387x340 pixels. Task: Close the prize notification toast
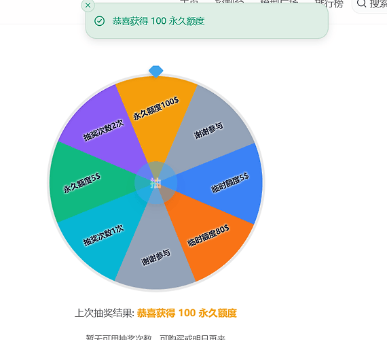click(x=88, y=5)
